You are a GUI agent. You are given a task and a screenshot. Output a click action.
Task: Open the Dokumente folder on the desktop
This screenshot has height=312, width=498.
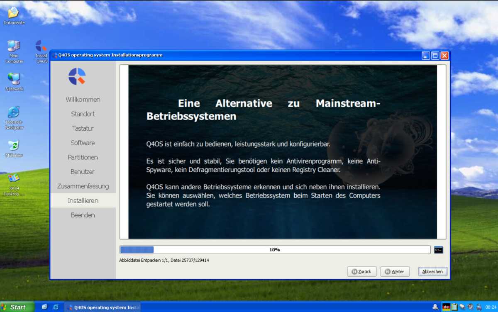pyautogui.click(x=14, y=12)
